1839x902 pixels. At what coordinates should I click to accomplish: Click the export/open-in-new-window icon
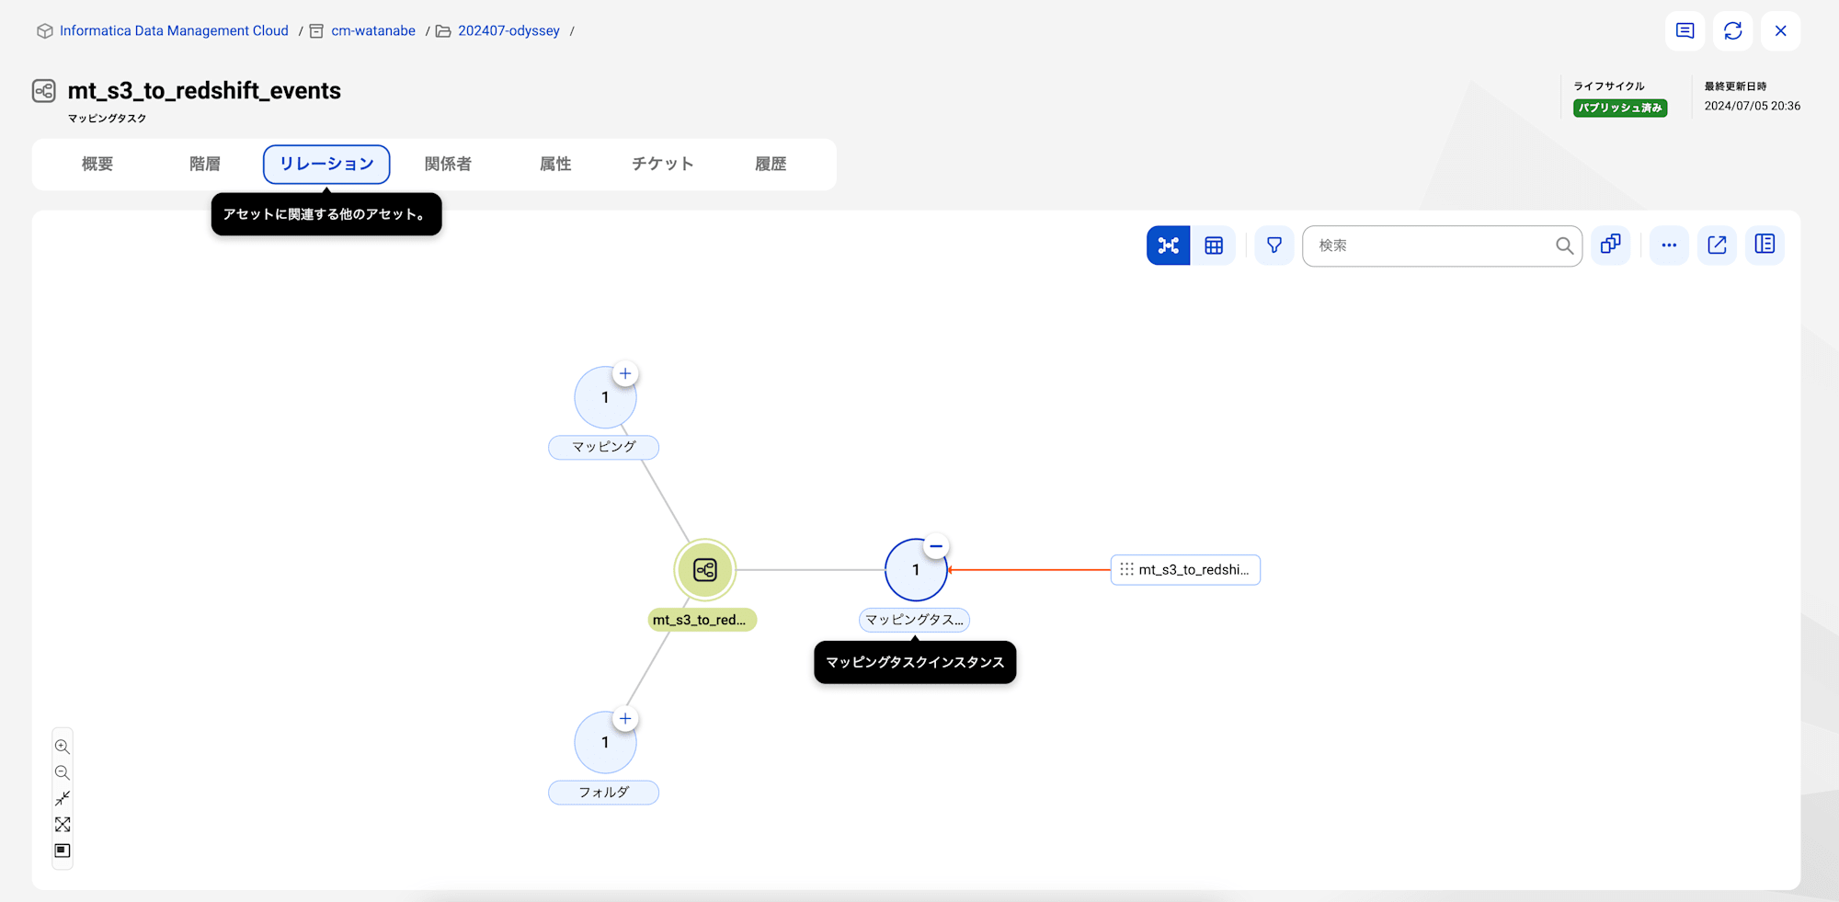pos(1717,245)
